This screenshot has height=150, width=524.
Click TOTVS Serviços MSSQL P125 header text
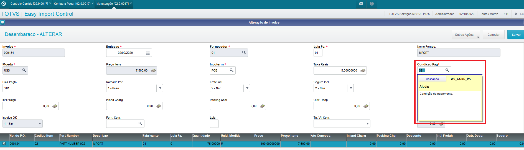409,14
